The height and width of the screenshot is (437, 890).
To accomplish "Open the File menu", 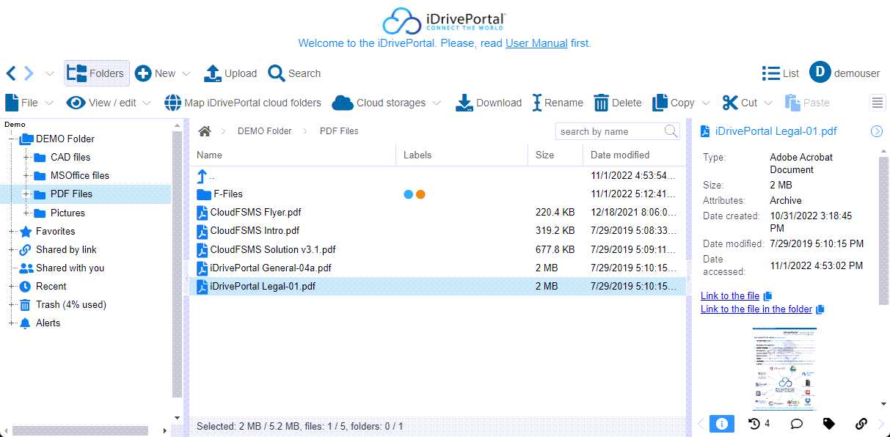I will click(29, 103).
